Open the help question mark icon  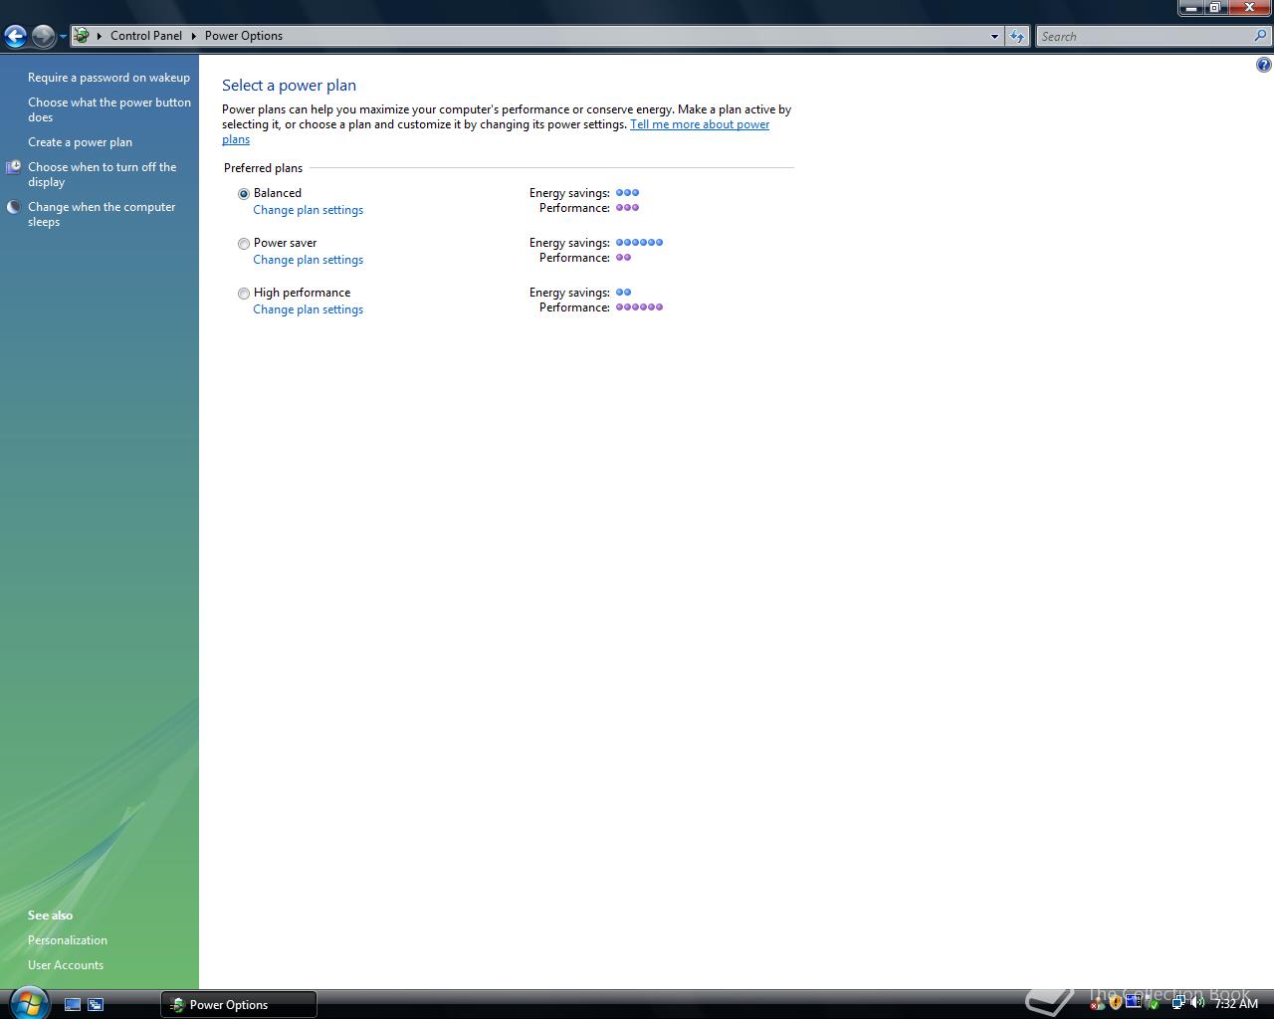(1263, 65)
